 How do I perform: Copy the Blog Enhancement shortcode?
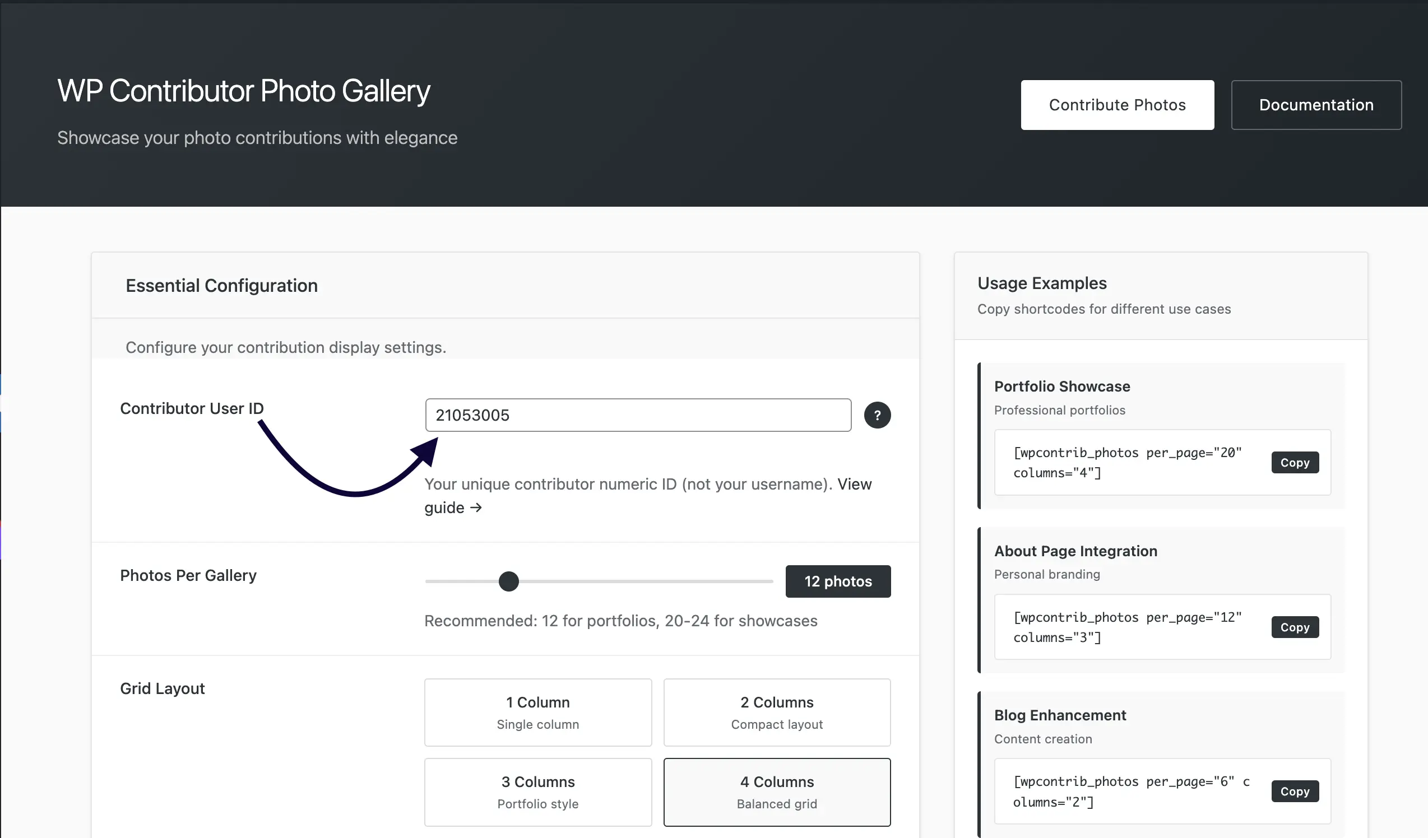(x=1294, y=792)
